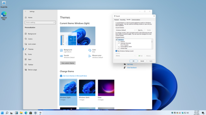This screenshot has width=206, height=115.
Task: Select the Windows (light) theme thumbnail
Action: (68, 88)
